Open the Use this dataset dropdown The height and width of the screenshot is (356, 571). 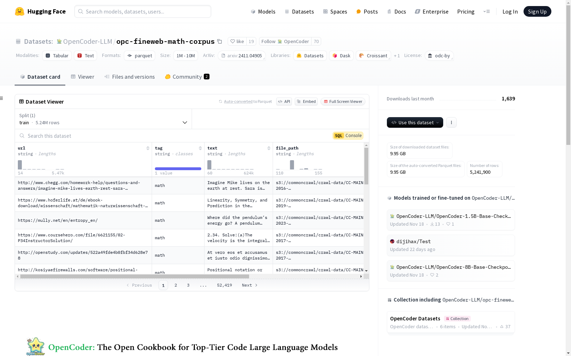pos(415,122)
